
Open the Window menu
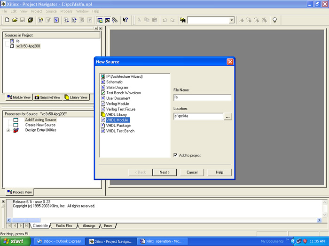82,11
